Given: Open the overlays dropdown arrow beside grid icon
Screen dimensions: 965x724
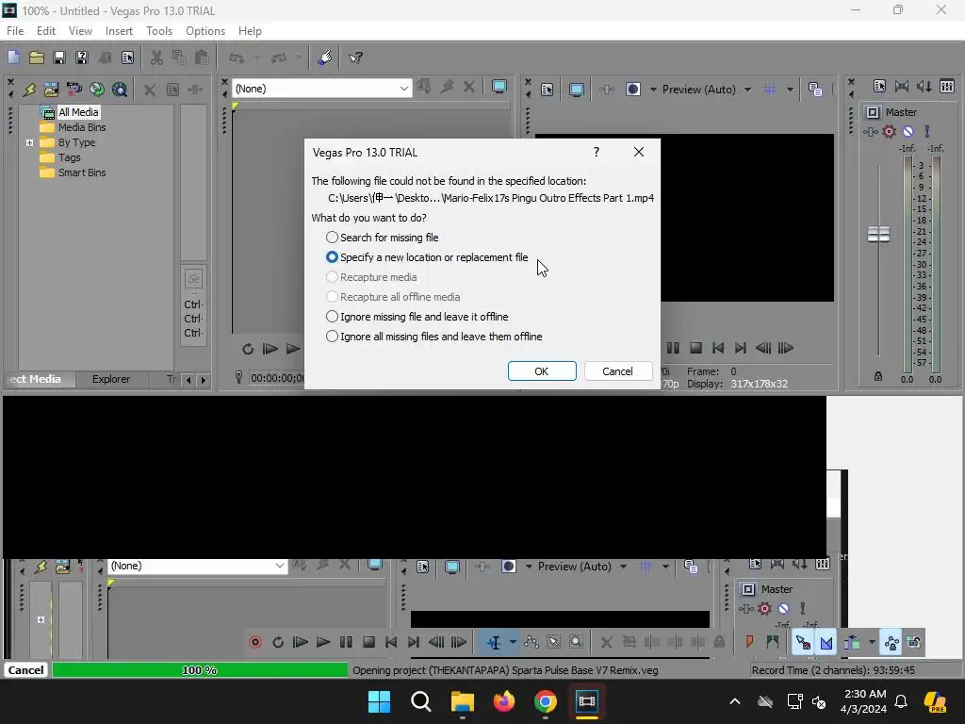Looking at the screenshot, I should point(790,90).
